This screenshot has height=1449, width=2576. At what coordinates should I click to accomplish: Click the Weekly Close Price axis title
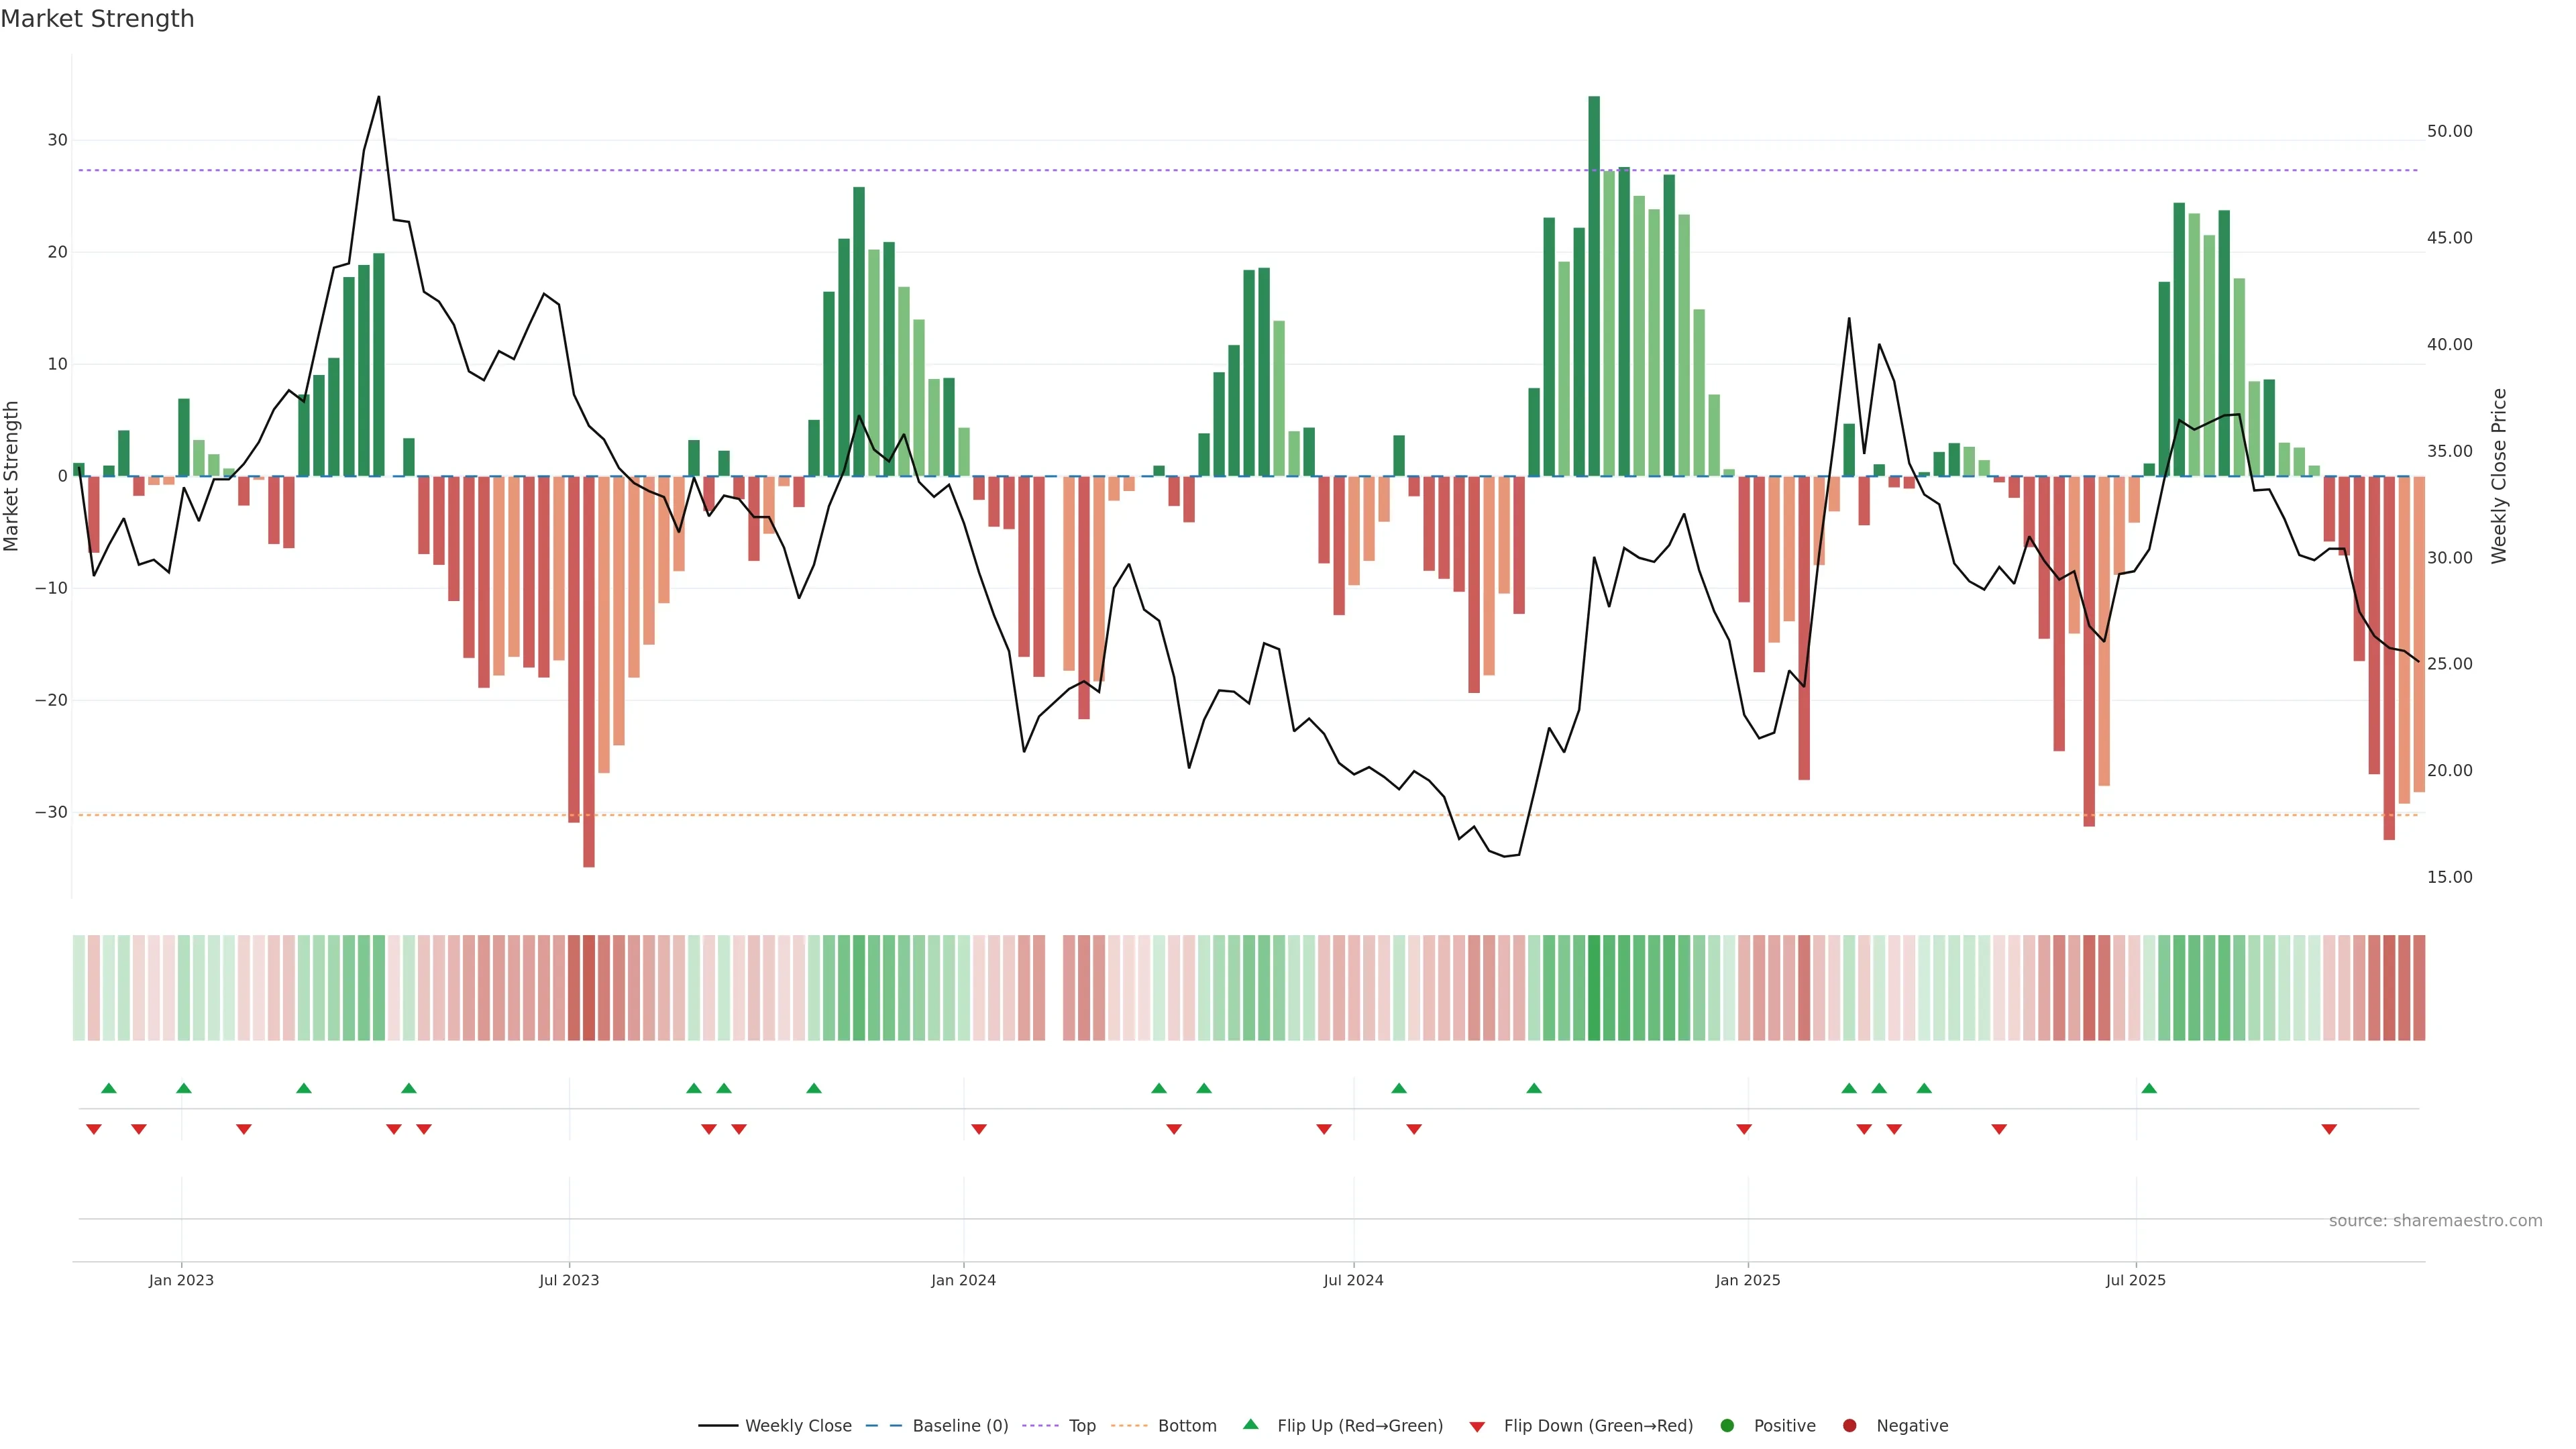coord(2499,476)
